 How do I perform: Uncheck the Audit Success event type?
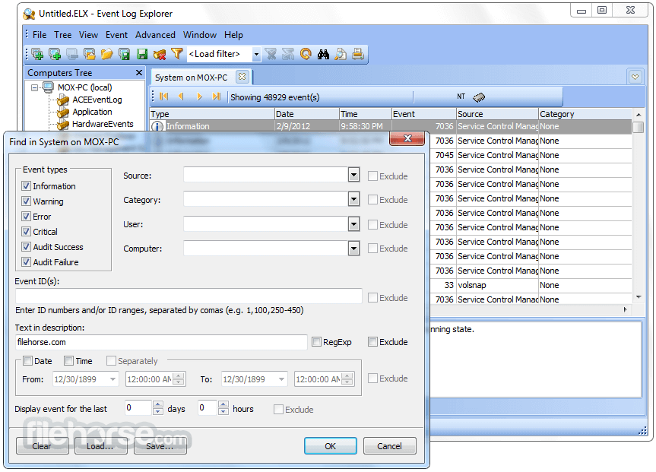(x=27, y=247)
